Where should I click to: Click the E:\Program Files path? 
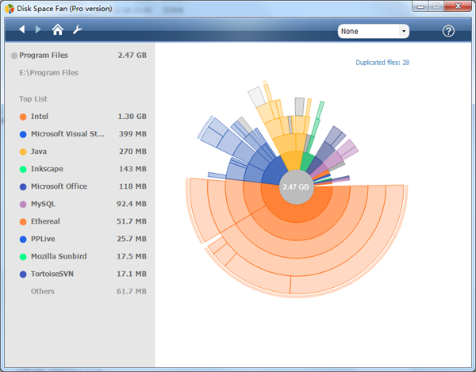48,73
